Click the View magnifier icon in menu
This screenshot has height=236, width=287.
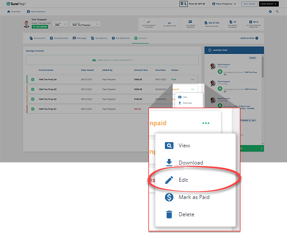pos(169,146)
